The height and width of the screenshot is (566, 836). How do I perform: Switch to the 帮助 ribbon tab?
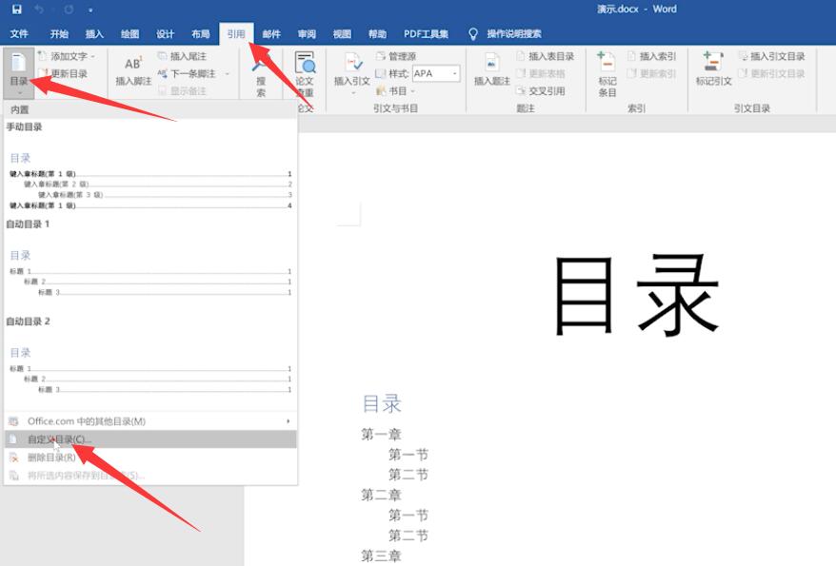377,34
